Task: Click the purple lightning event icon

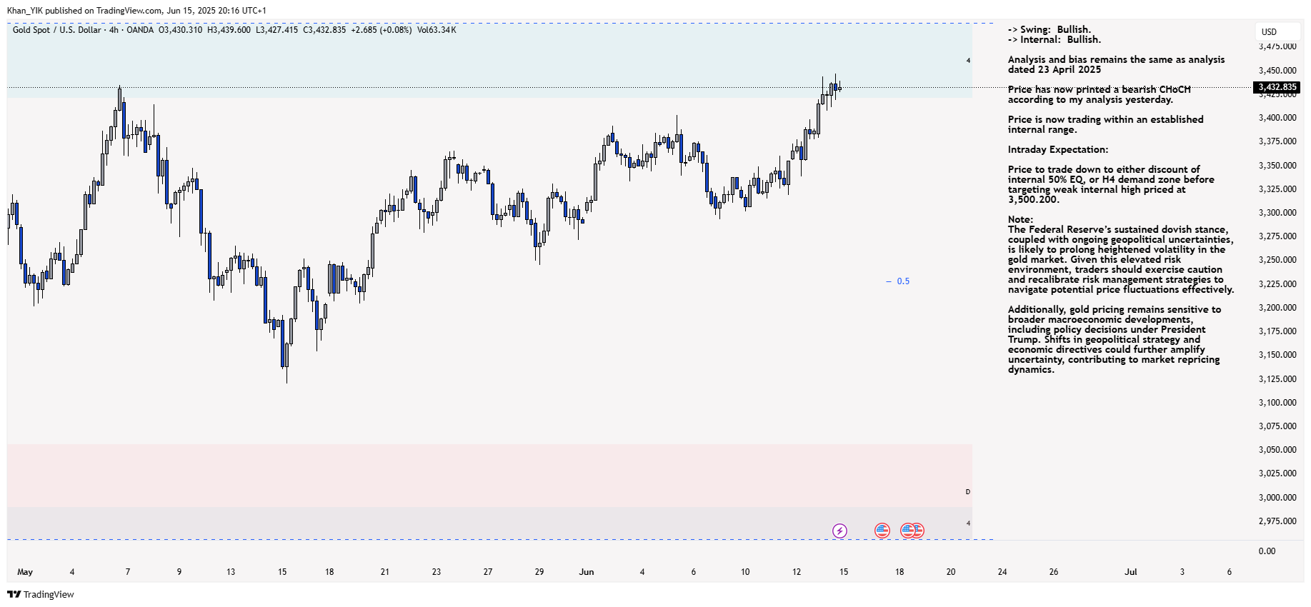Action: [839, 531]
